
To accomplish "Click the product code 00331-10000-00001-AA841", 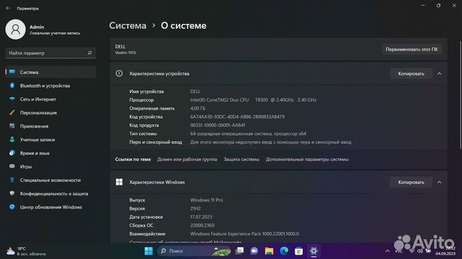I will 218,125.
